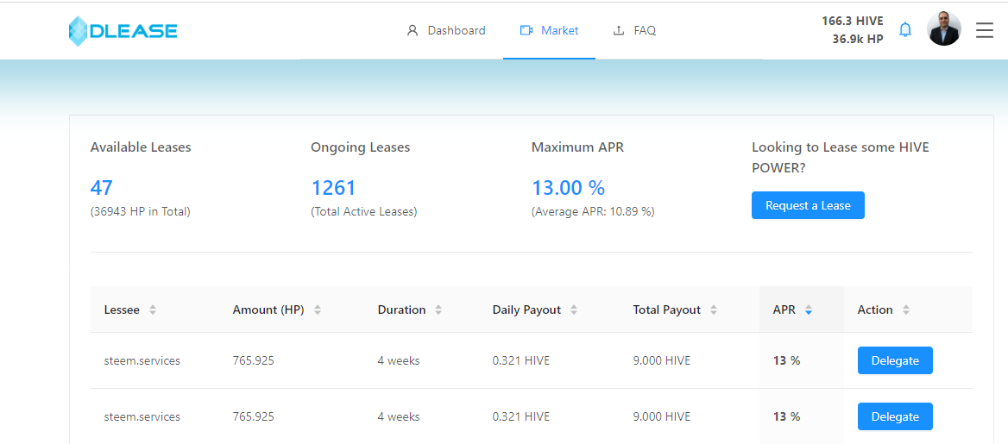This screenshot has height=444, width=1008.
Task: Open the hamburger menu
Action: pyautogui.click(x=984, y=30)
